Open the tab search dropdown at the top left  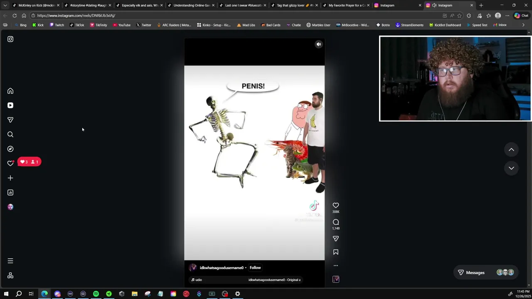tap(5, 5)
